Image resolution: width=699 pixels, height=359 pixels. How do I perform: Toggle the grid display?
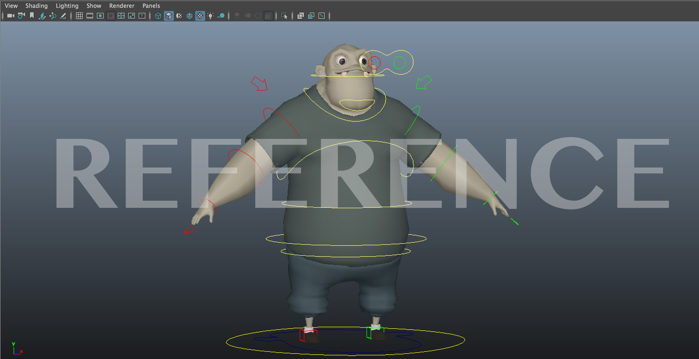[x=79, y=16]
